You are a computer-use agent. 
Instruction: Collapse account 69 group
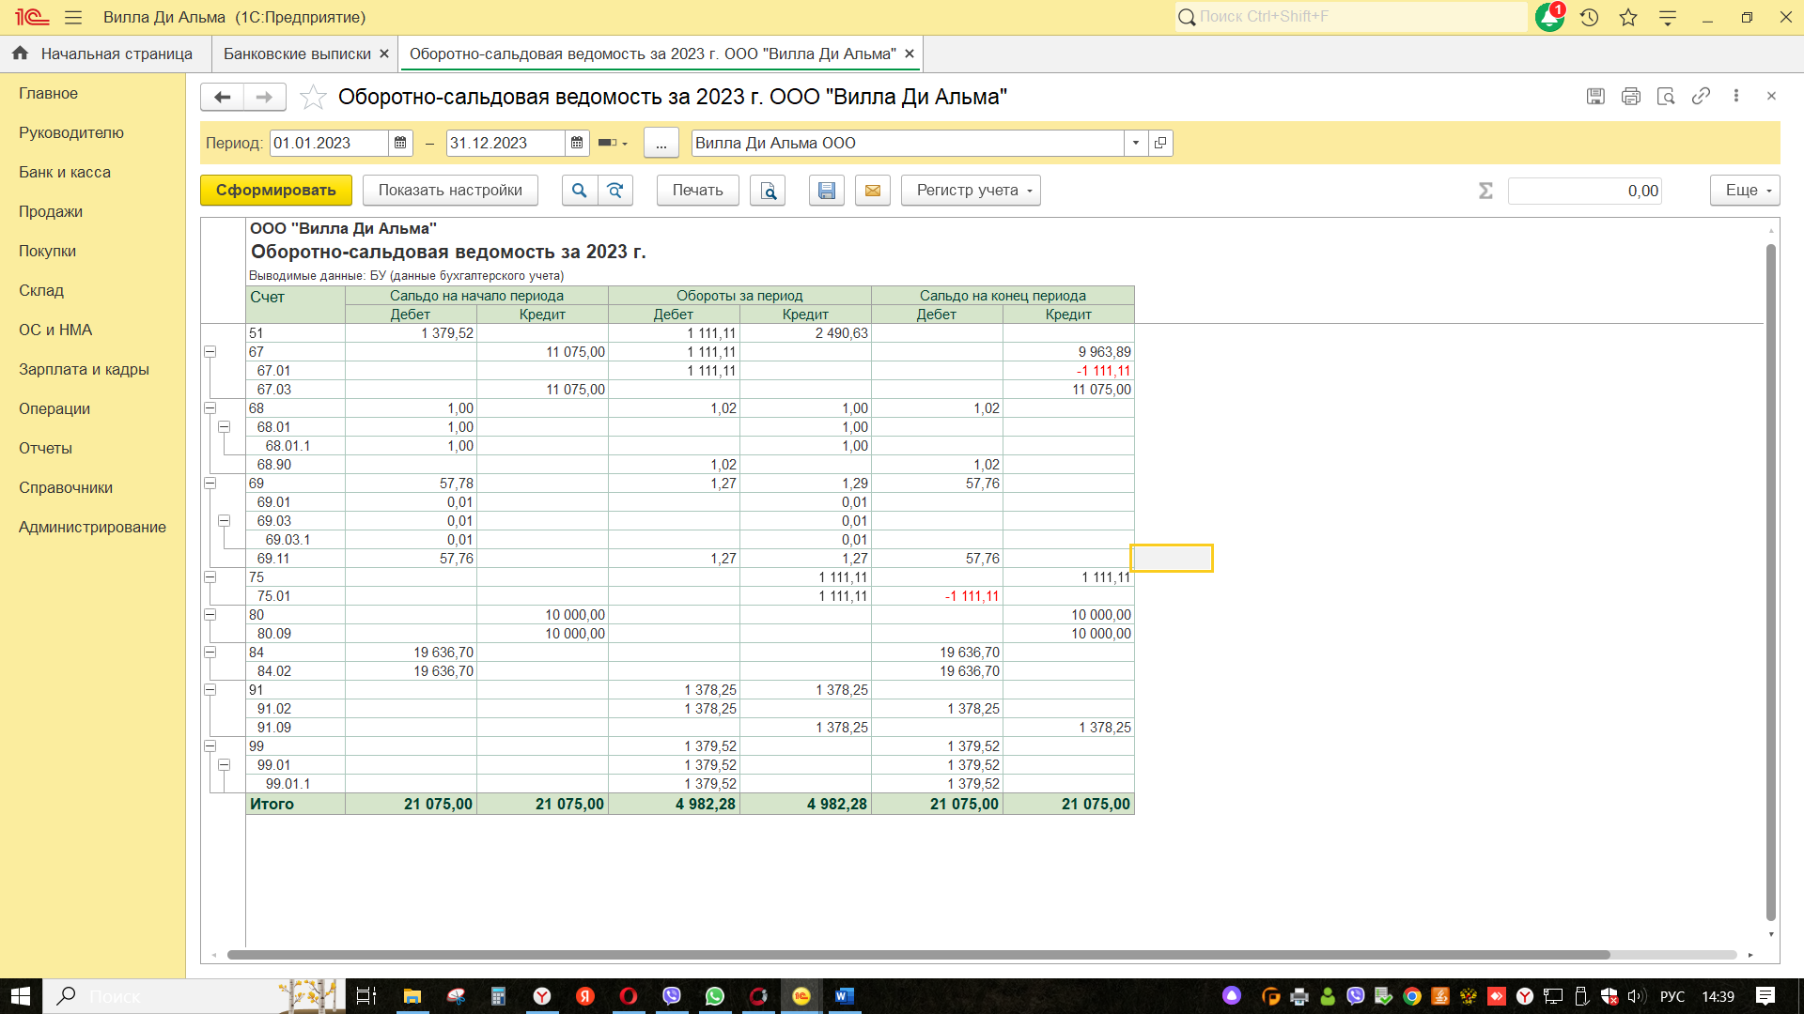(x=210, y=484)
